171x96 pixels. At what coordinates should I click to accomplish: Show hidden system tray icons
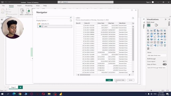[146, 94]
